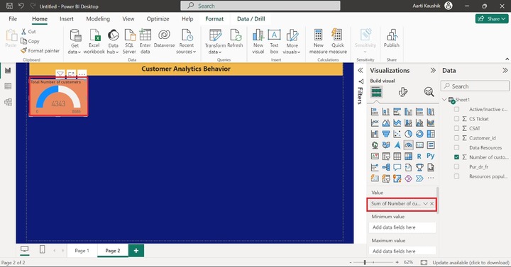Viewport: 511px width, 267px height.
Task: Check the CSAT field checkbox
Action: [456, 128]
